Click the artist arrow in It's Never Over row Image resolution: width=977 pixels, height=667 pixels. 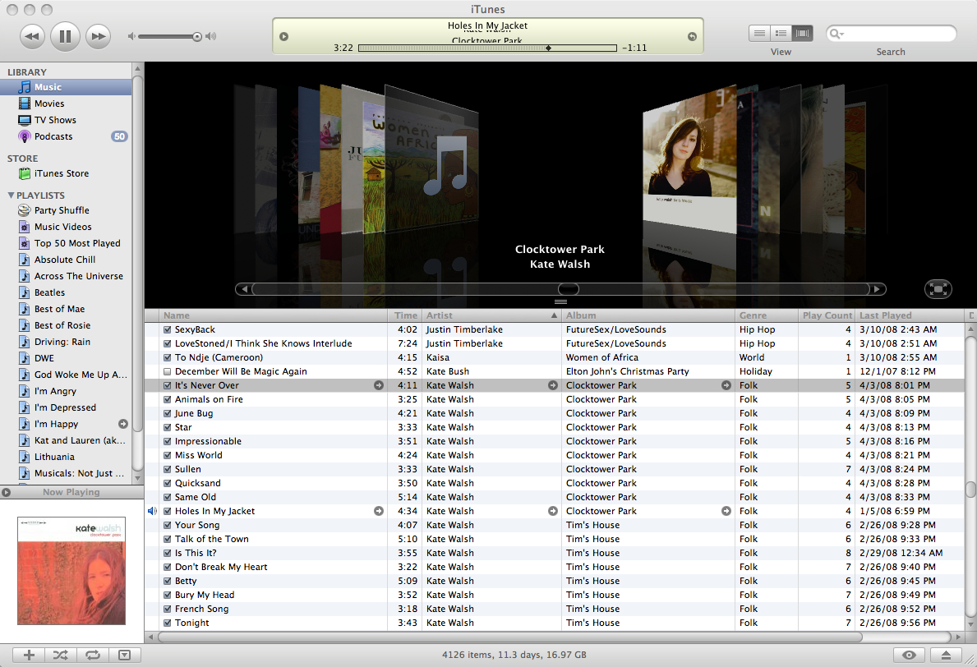click(x=553, y=385)
